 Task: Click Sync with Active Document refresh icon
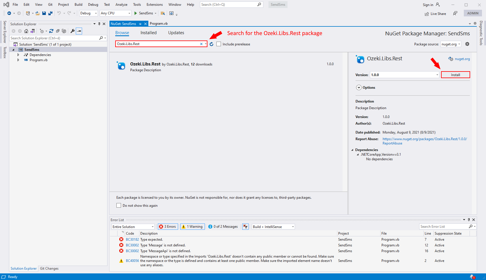point(51,31)
